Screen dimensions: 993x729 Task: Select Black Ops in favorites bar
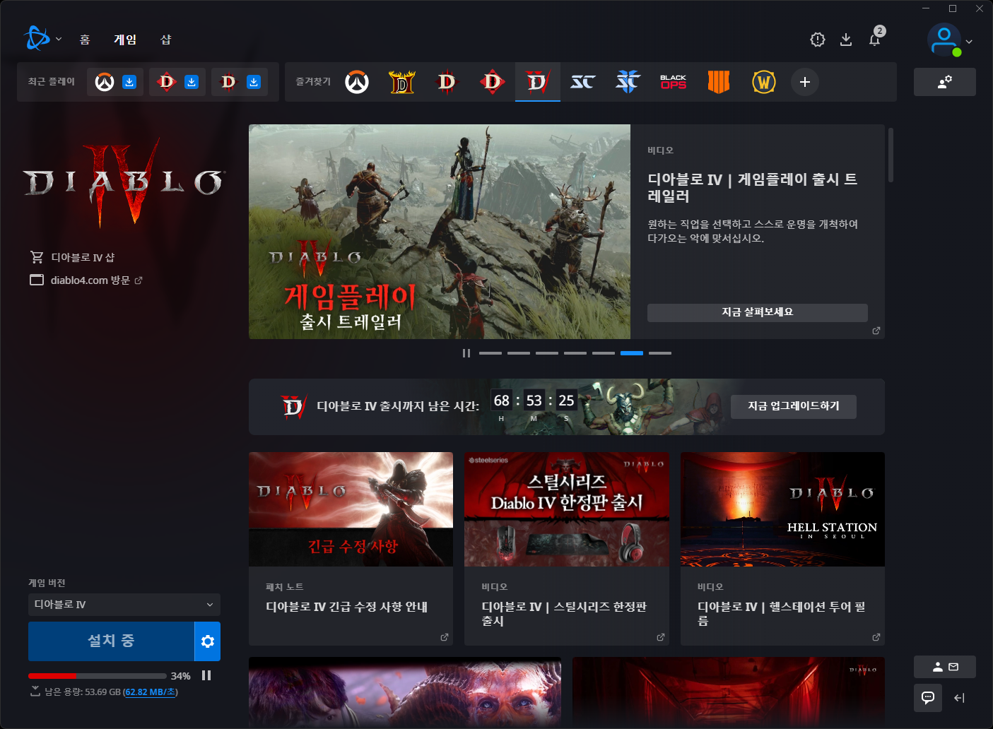(674, 82)
